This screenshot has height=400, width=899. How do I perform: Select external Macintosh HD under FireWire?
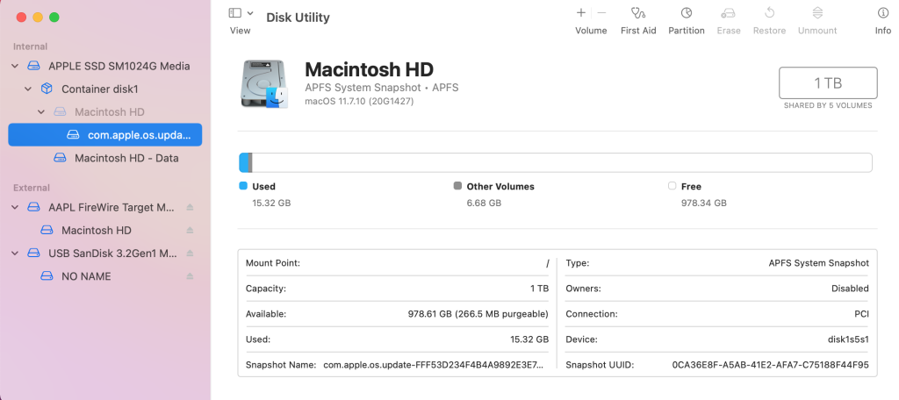click(x=97, y=231)
